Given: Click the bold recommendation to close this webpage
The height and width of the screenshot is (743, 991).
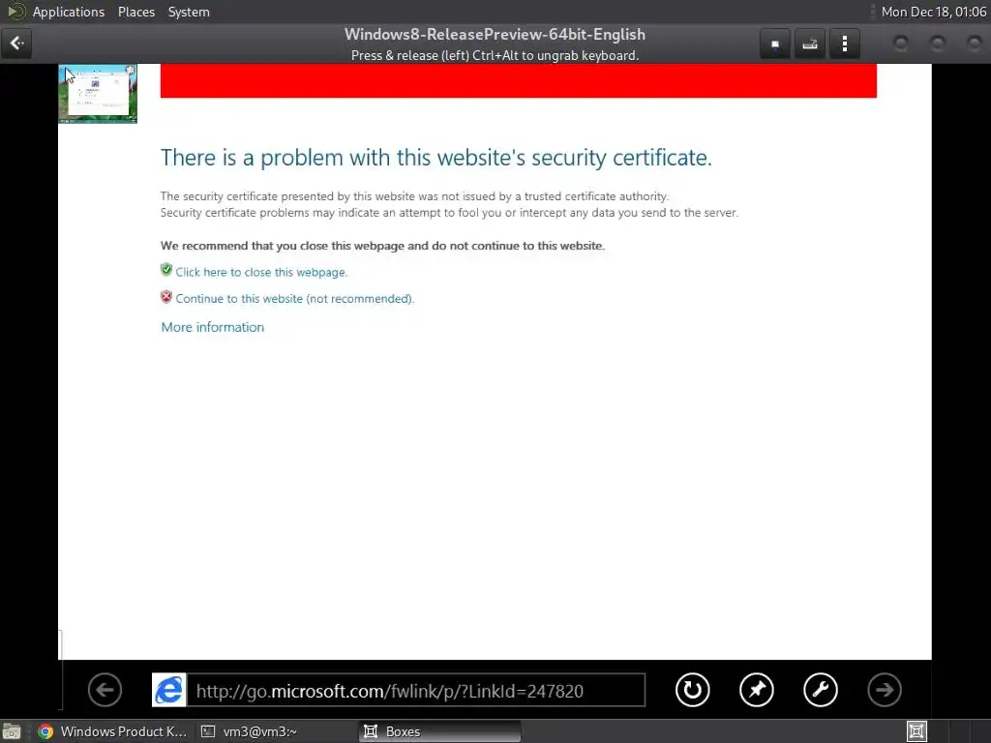Looking at the screenshot, I should point(382,246).
